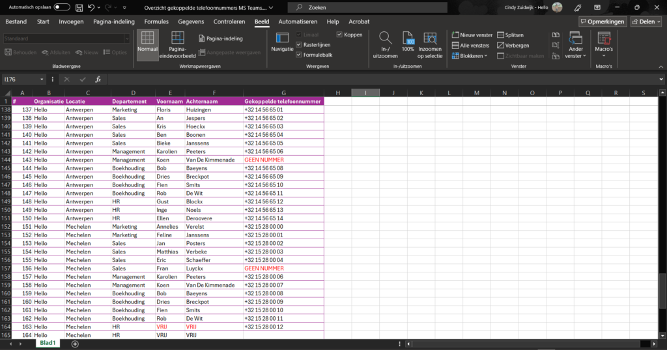The image size is (667, 350).
Task: Open the Ander venster dropdown arrow
Action: coord(584,56)
